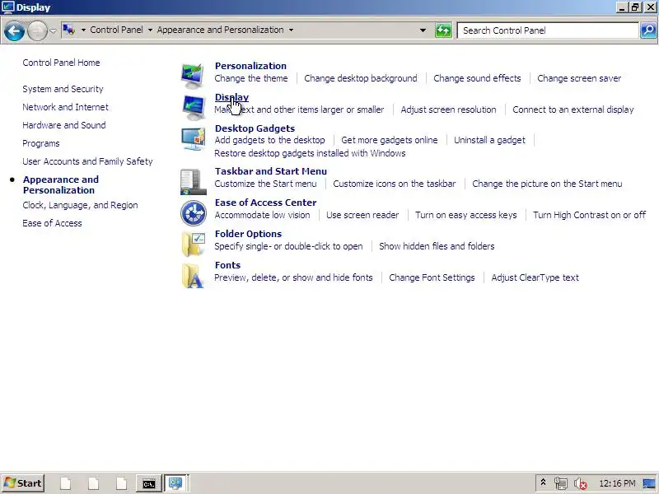Screen dimensions: 659x494
Task: Click the muted volume tray icon
Action: [580, 483]
